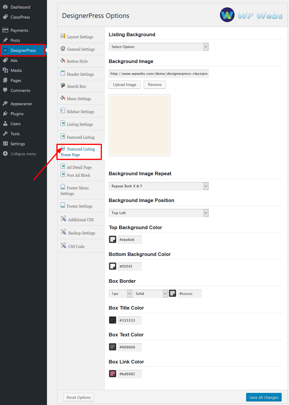Open the Ad Detail Page tab

point(79,167)
